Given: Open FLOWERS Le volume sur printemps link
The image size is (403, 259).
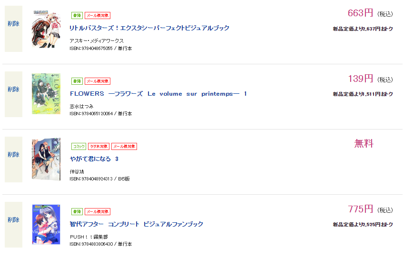Looking at the screenshot, I should (158, 94).
